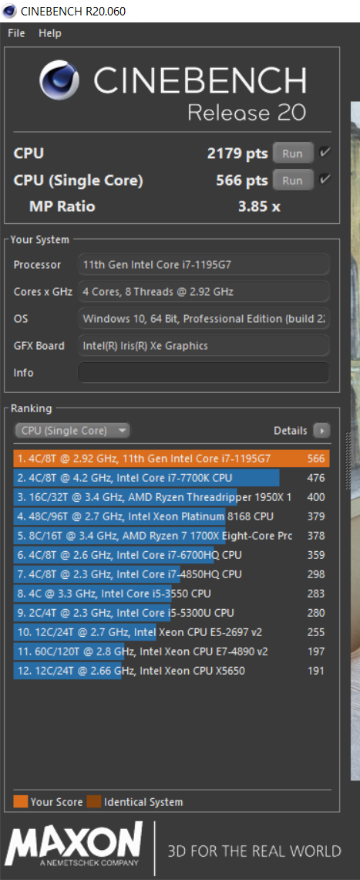Viewport: 360px width, 880px height.
Task: Click the orange Your Score color swatch
Action: pyautogui.click(x=20, y=801)
